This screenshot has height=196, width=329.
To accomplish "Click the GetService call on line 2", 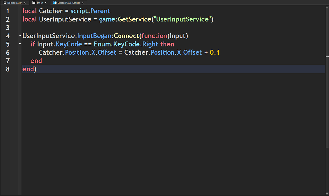I will coord(134,19).
